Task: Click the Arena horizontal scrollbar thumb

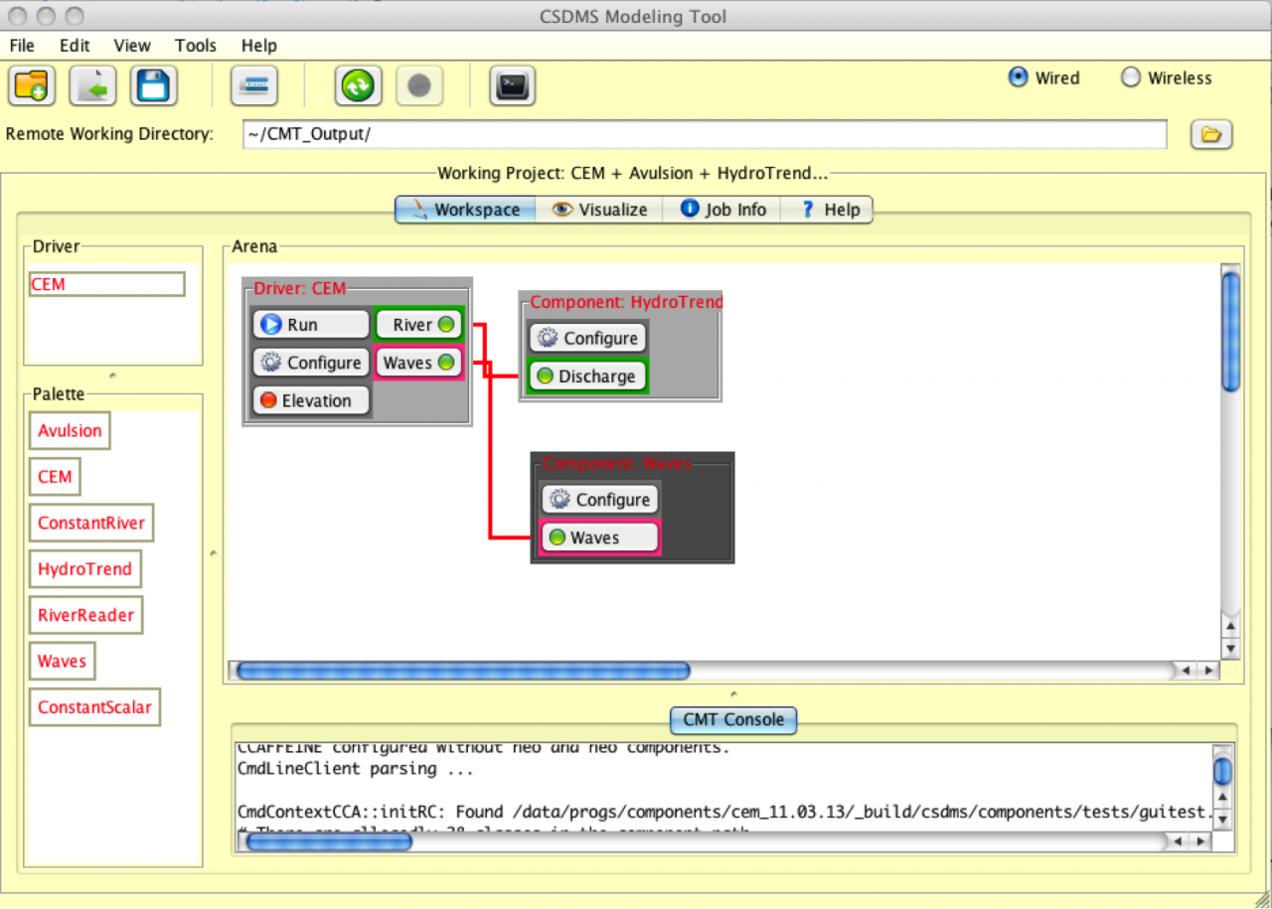Action: pyautogui.click(x=462, y=671)
